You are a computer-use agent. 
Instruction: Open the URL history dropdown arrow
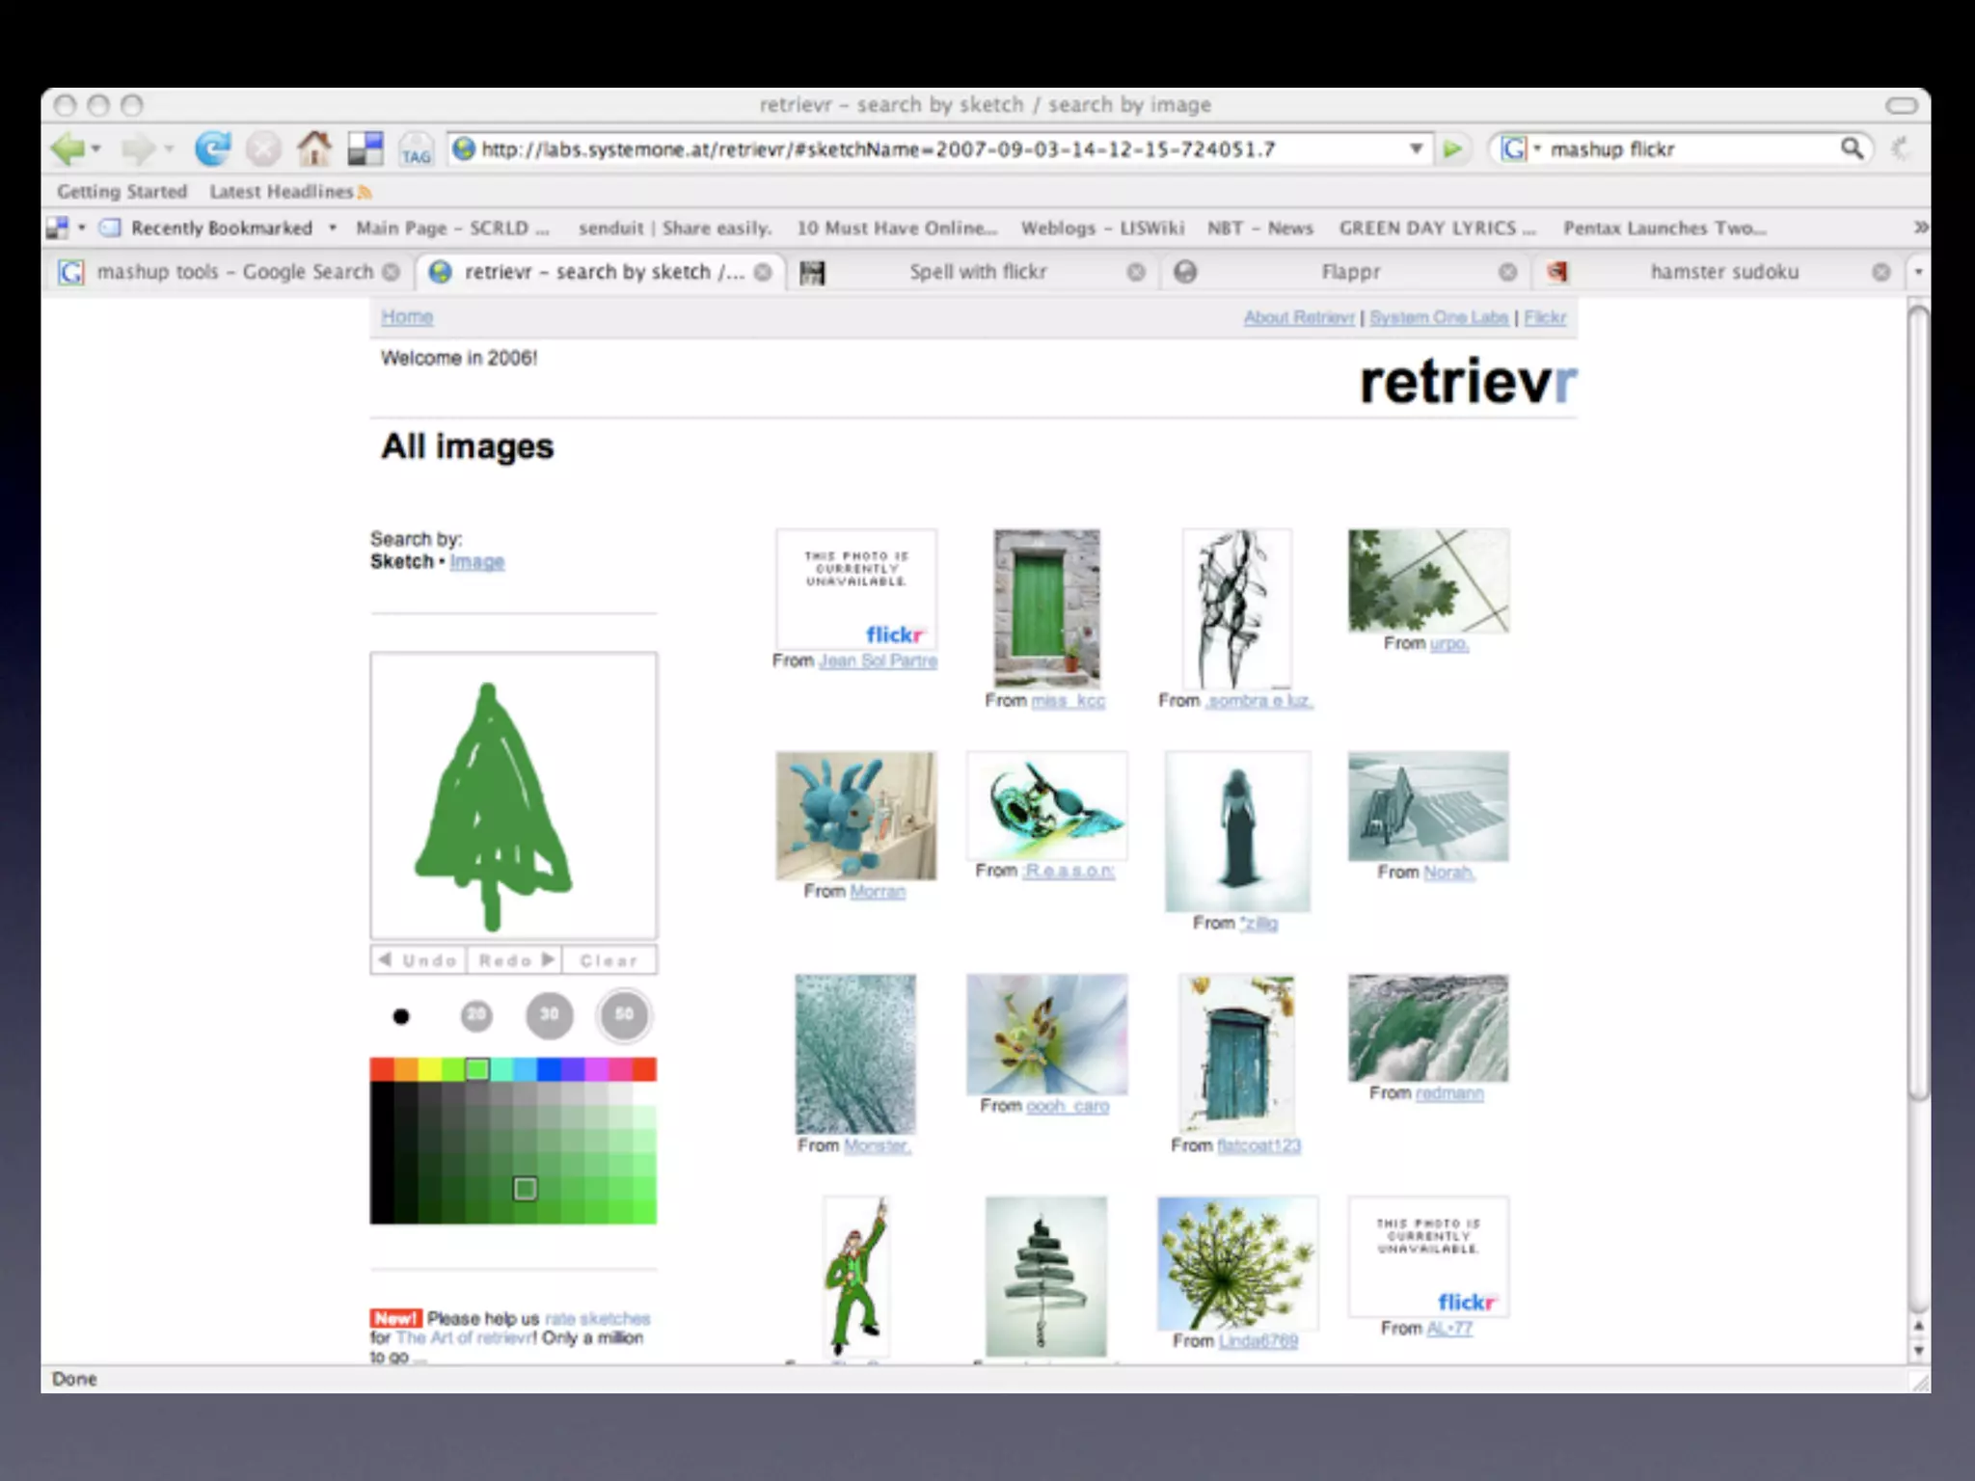pos(1416,148)
